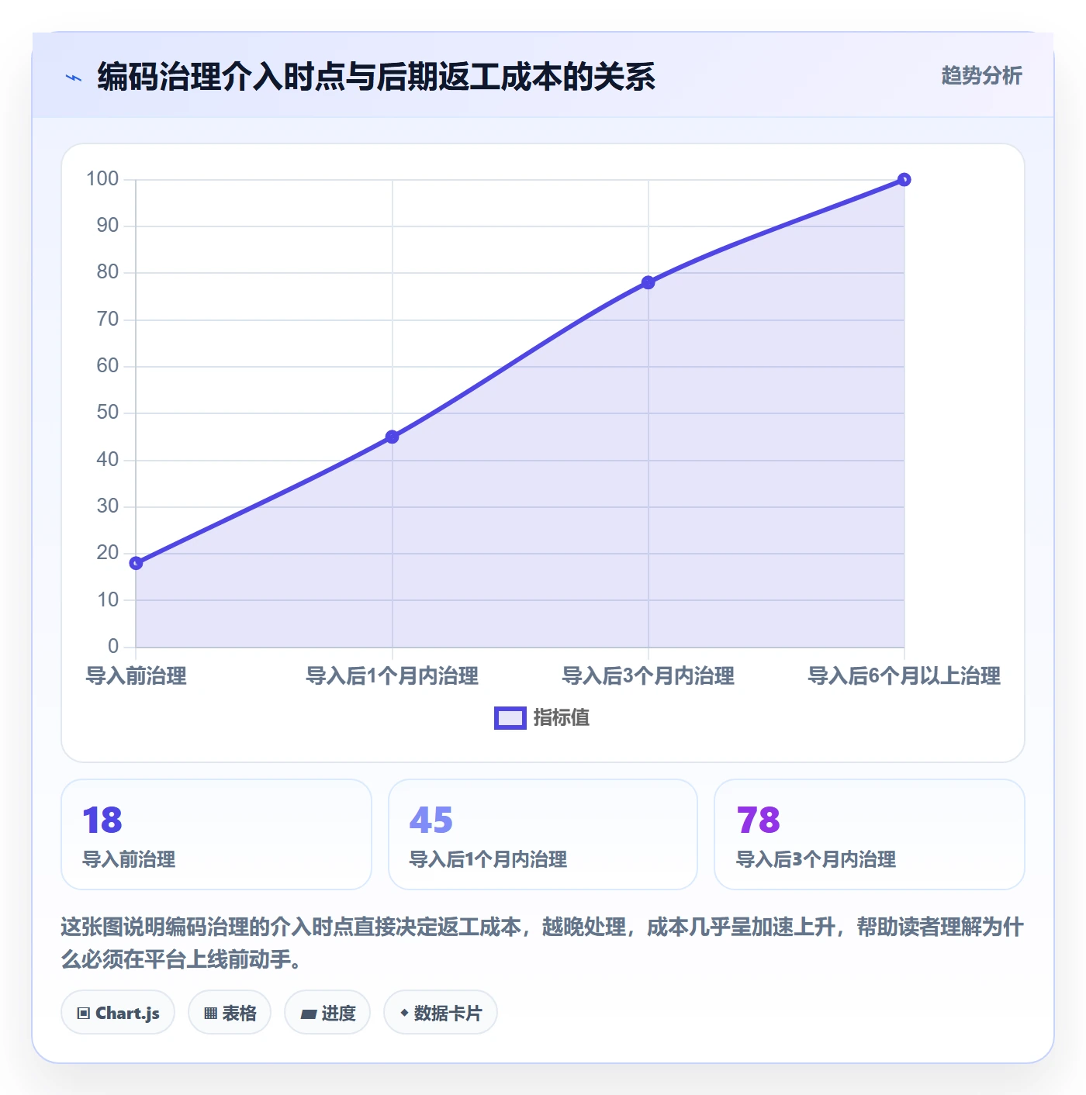Click the y-axis value 100
The height and width of the screenshot is (1095, 1086).
(x=102, y=179)
